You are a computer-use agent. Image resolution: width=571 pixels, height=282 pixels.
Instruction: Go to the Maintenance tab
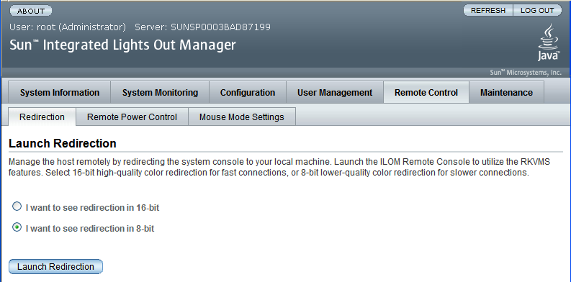506,93
